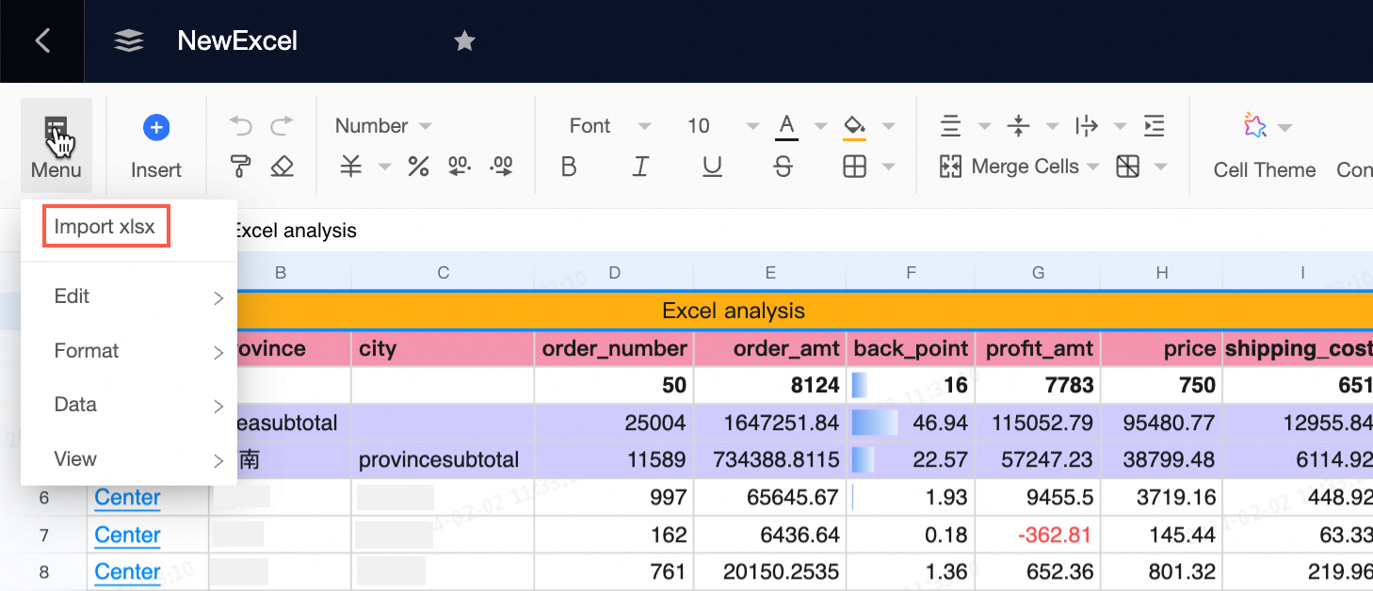Activate the format painter tool
This screenshot has height=591, width=1373.
241,167
